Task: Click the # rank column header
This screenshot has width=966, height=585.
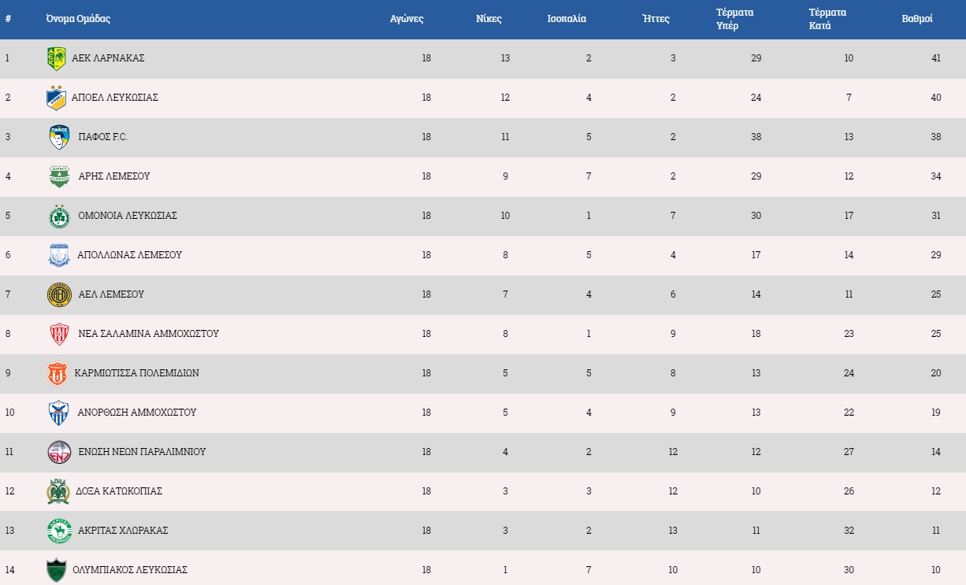Action: coord(8,19)
